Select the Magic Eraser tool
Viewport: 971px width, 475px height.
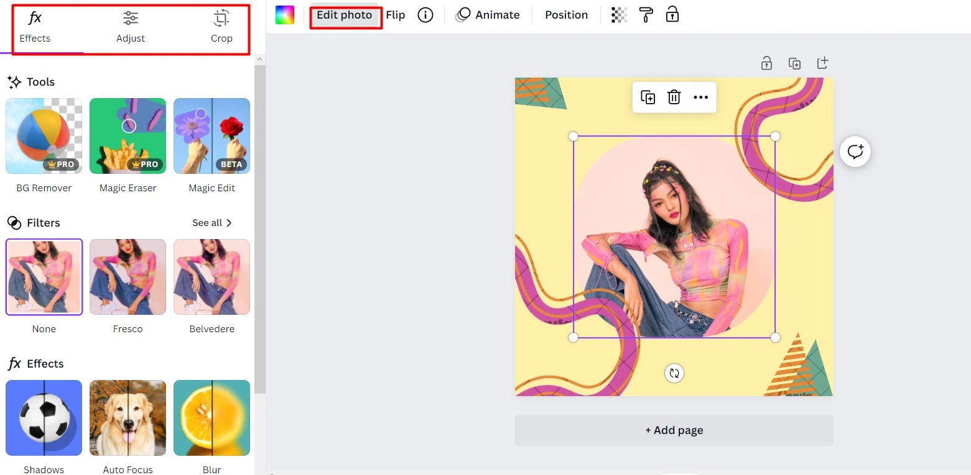(x=128, y=136)
